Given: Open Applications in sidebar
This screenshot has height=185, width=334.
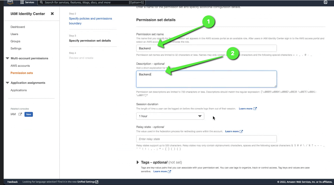Looking at the screenshot, I should pos(19,90).
